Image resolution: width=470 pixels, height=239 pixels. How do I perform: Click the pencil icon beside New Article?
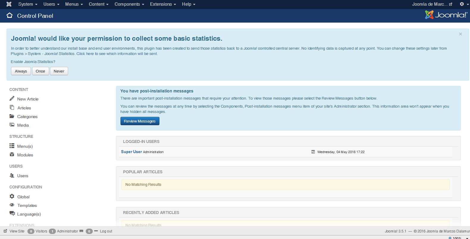click(x=12, y=98)
